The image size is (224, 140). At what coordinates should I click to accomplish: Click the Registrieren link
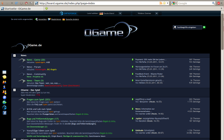pyautogui.click(x=56, y=19)
